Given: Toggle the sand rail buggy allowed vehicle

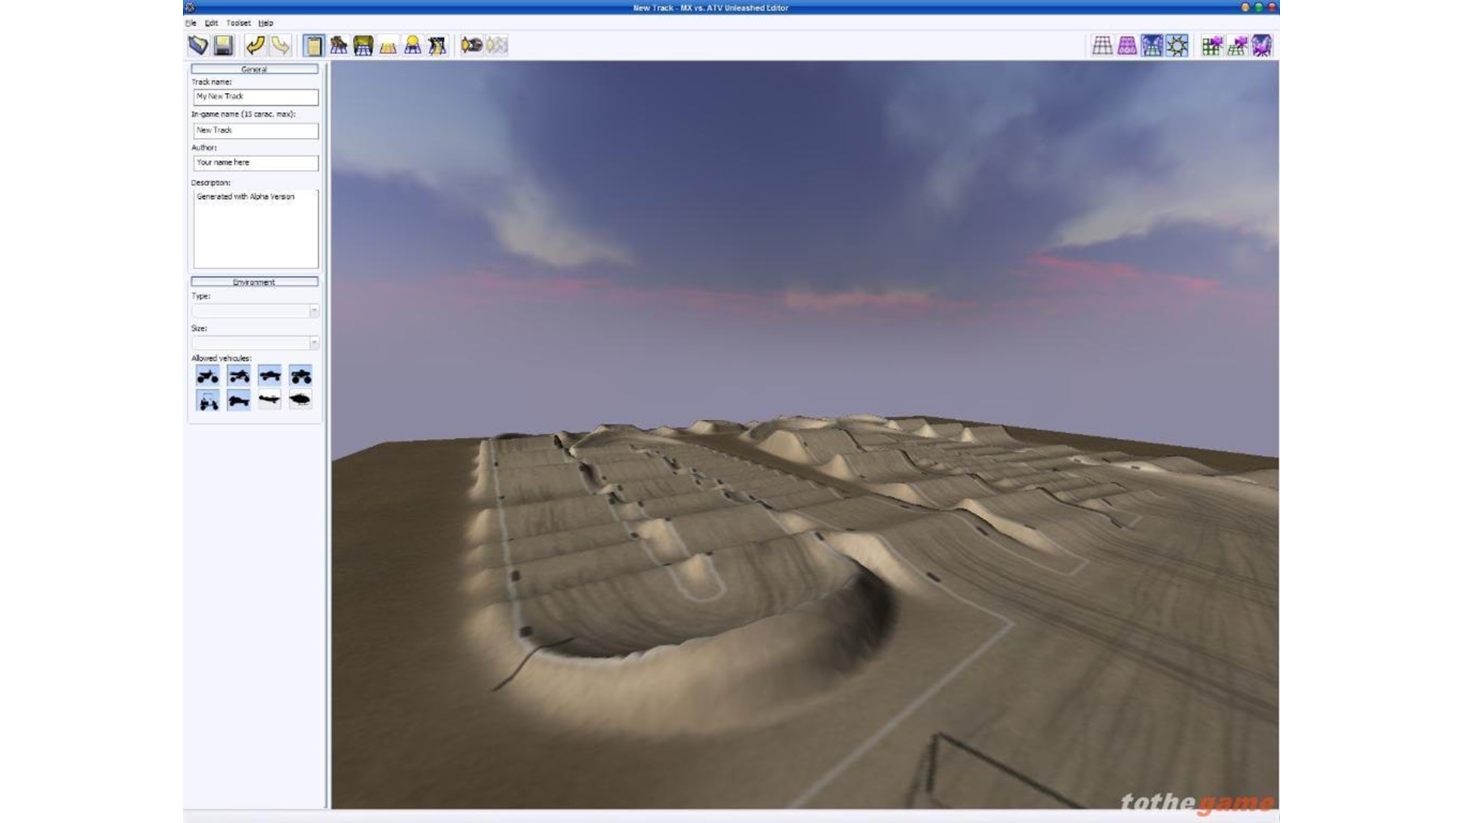Looking at the screenshot, I should [x=239, y=400].
